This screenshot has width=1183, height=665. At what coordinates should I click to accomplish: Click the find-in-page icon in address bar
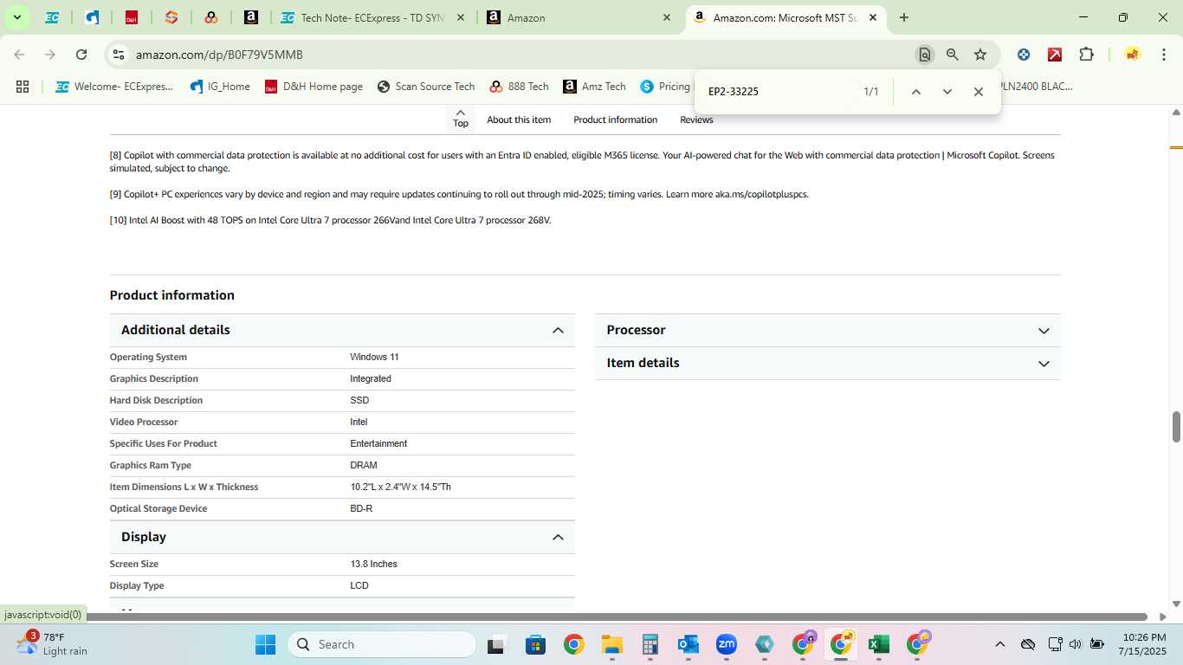coord(925,55)
